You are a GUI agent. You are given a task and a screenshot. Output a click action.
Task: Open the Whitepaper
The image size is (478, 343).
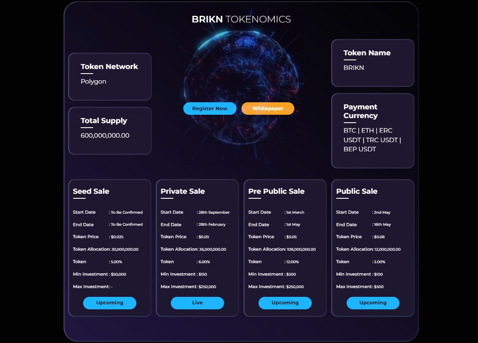[268, 108]
